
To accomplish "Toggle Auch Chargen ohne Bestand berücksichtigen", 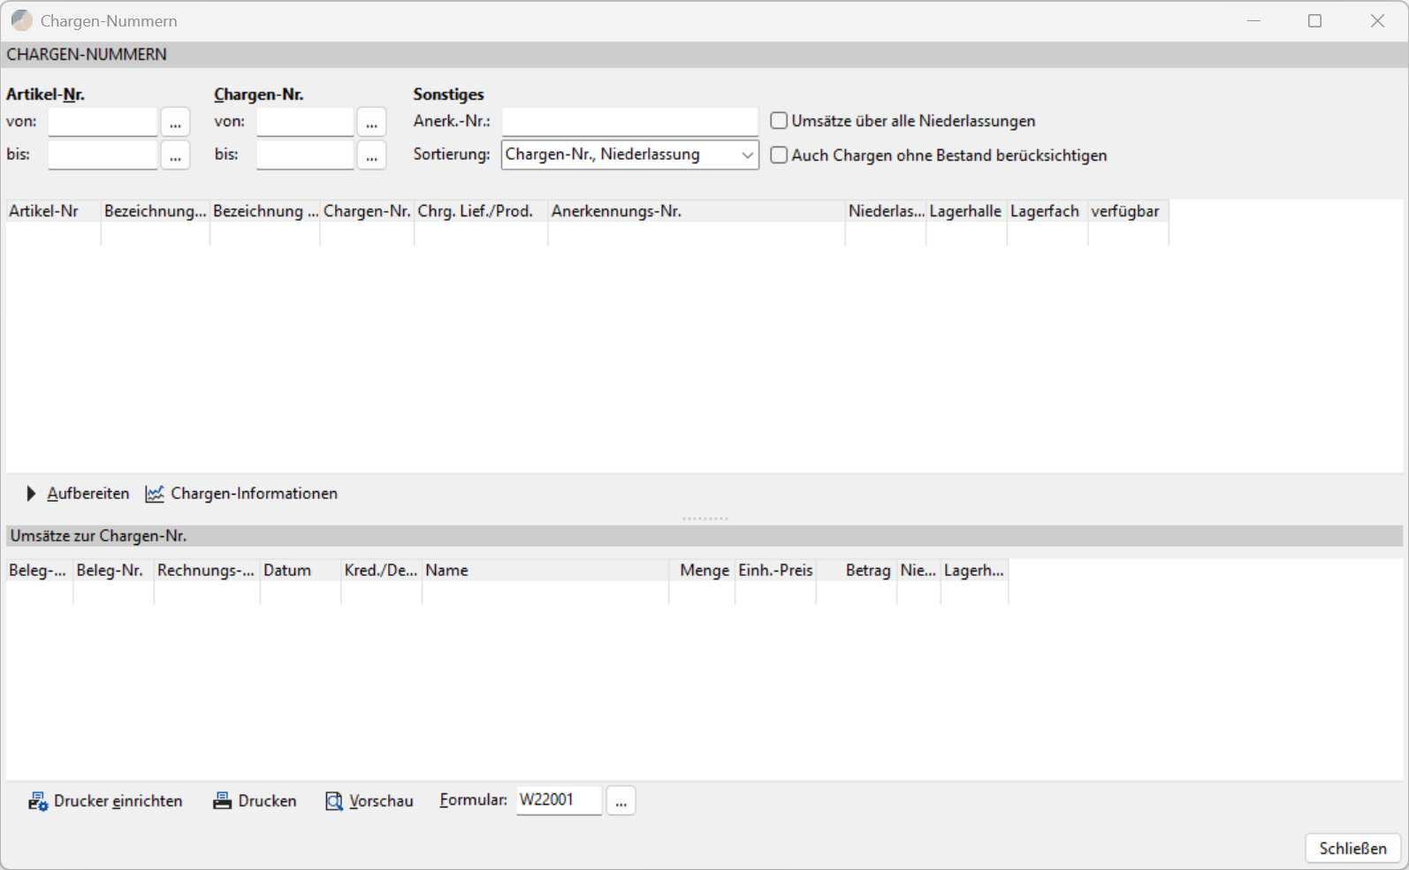I will [779, 155].
